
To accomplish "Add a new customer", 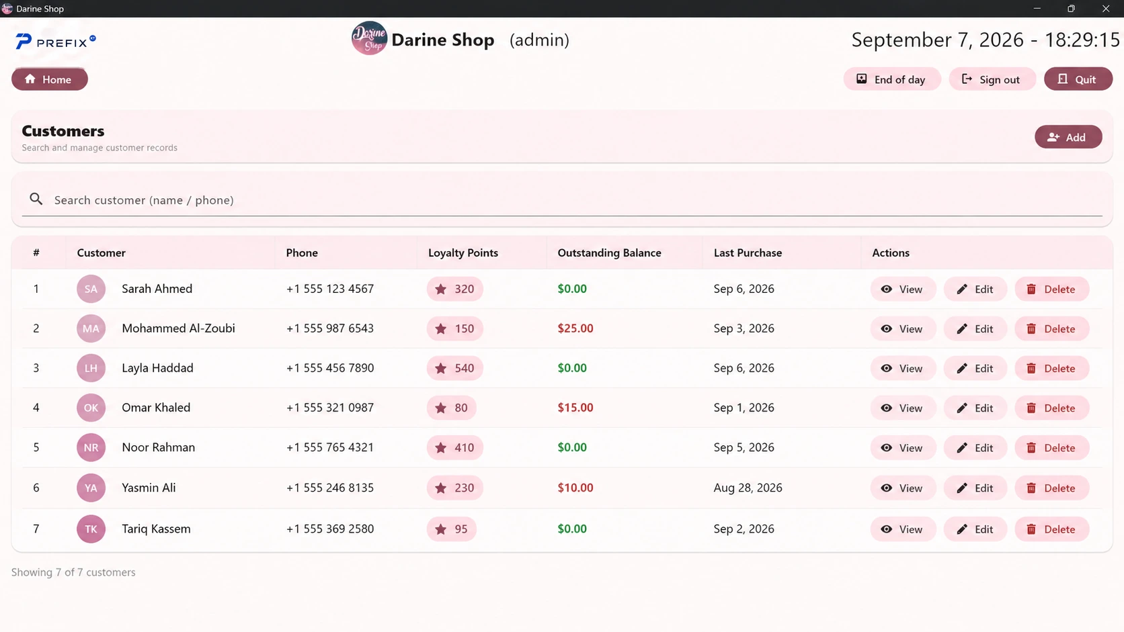I will click(1068, 137).
